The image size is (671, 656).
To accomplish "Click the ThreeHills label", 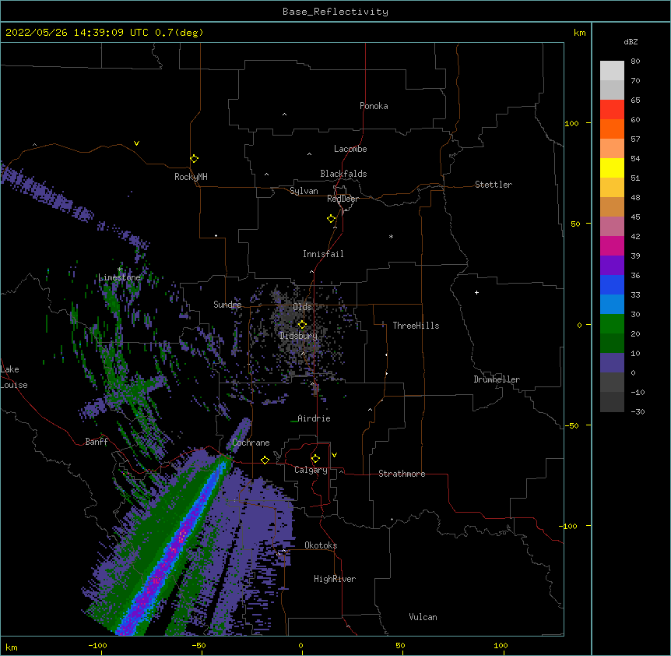I will click(416, 326).
